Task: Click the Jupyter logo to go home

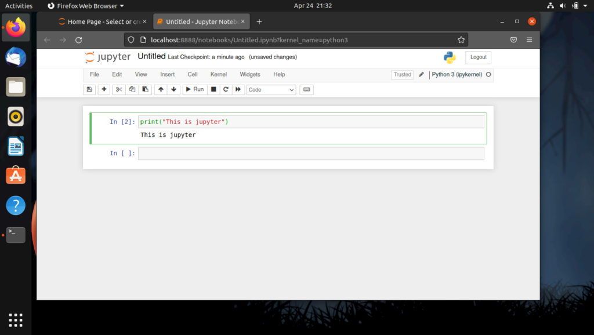Action: [107, 57]
